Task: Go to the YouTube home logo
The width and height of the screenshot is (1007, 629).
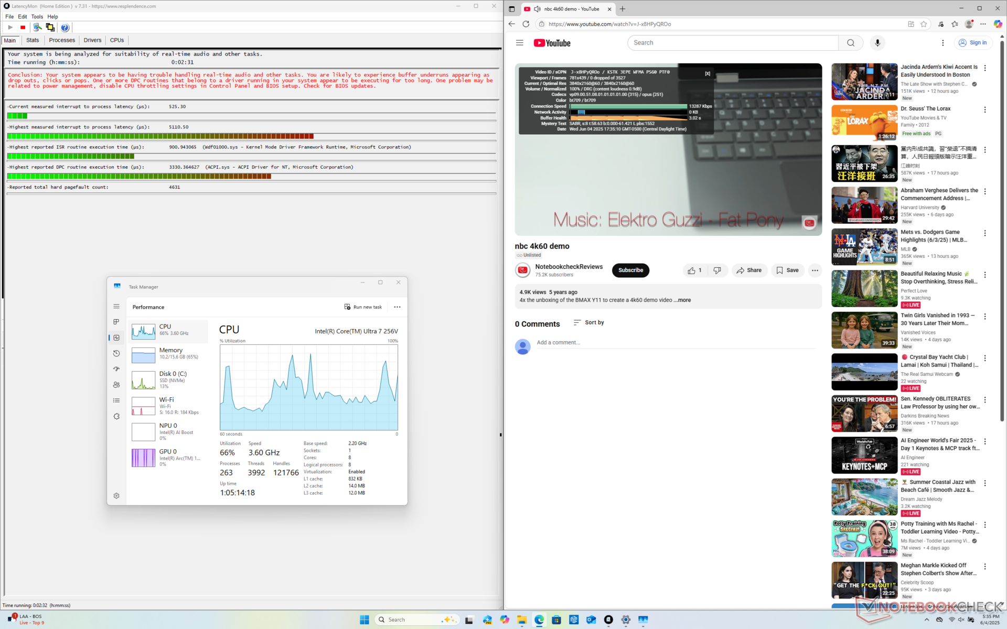Action: coord(552,43)
